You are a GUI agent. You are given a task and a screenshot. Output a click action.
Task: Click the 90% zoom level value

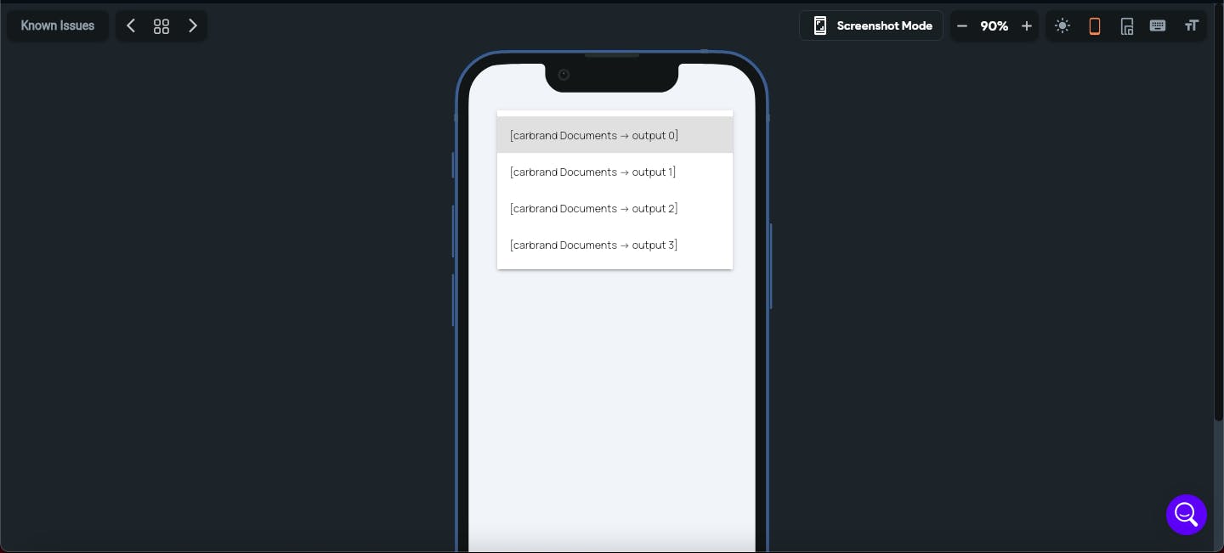(994, 25)
